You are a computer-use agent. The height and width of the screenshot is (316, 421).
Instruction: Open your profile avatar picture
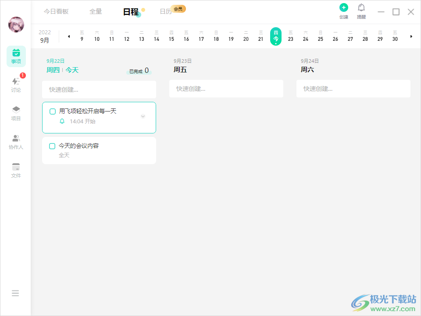tap(16, 25)
